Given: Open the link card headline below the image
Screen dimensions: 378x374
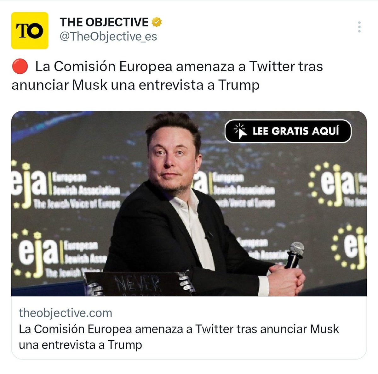Looking at the screenshot, I should pos(179,337).
